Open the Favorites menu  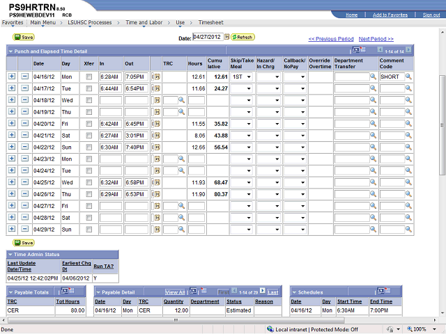(x=12, y=22)
